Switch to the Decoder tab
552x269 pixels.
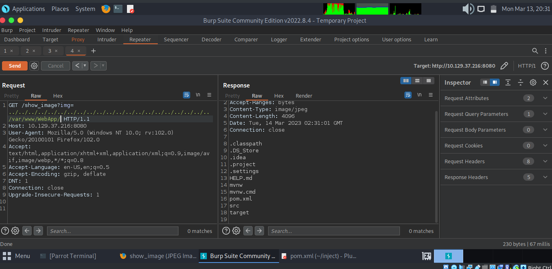(212, 40)
